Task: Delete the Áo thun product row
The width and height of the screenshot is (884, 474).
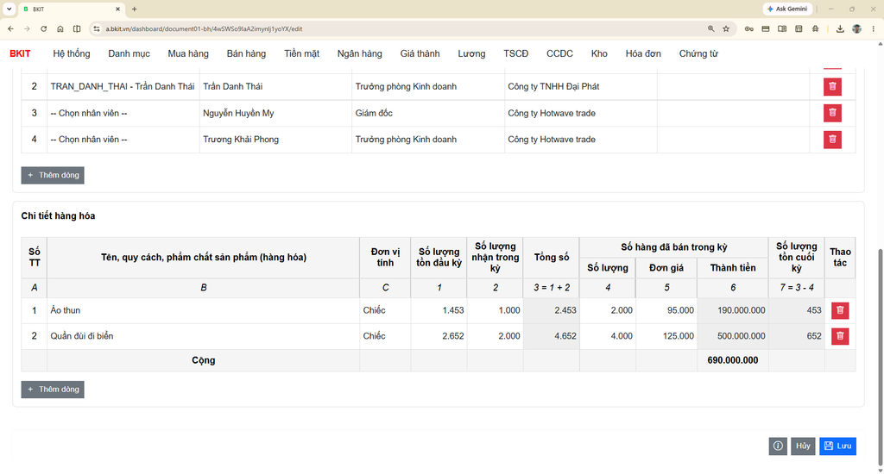Action: click(x=839, y=310)
